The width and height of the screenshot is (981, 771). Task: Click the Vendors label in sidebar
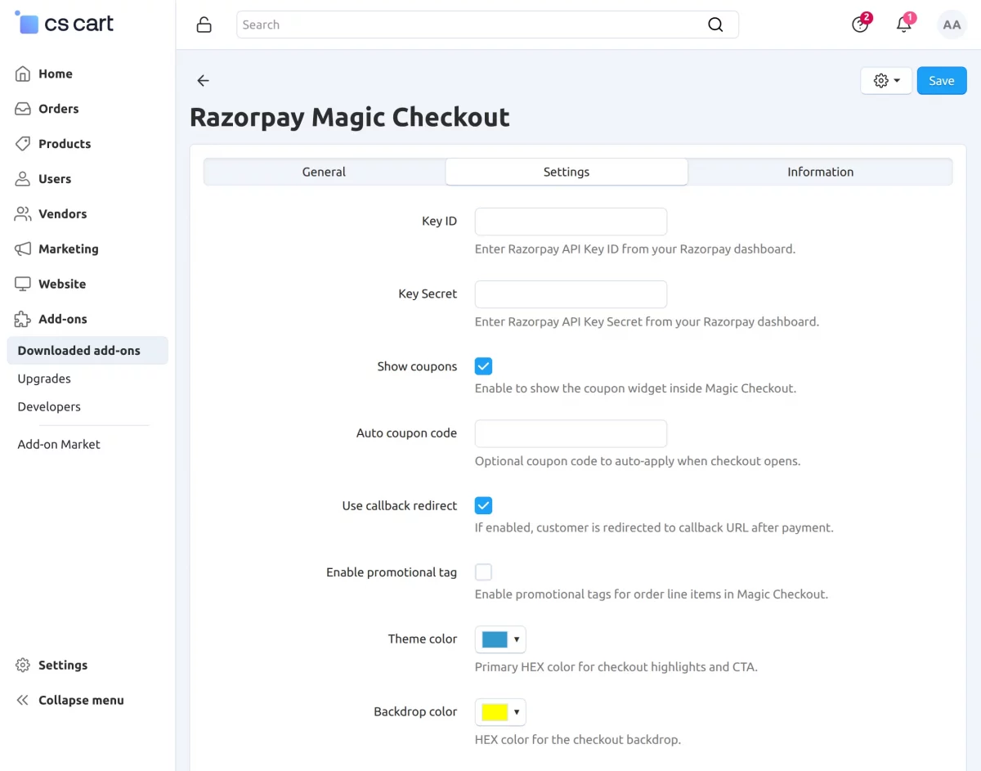(x=62, y=214)
